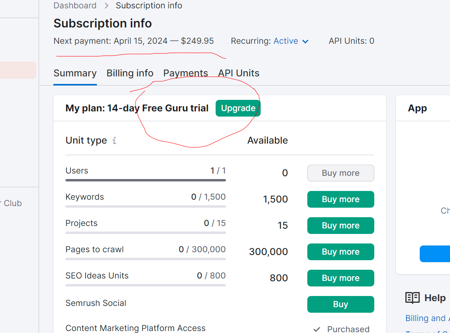Click the Keywords available value 1,500
The image size is (450, 333).
(x=275, y=199)
